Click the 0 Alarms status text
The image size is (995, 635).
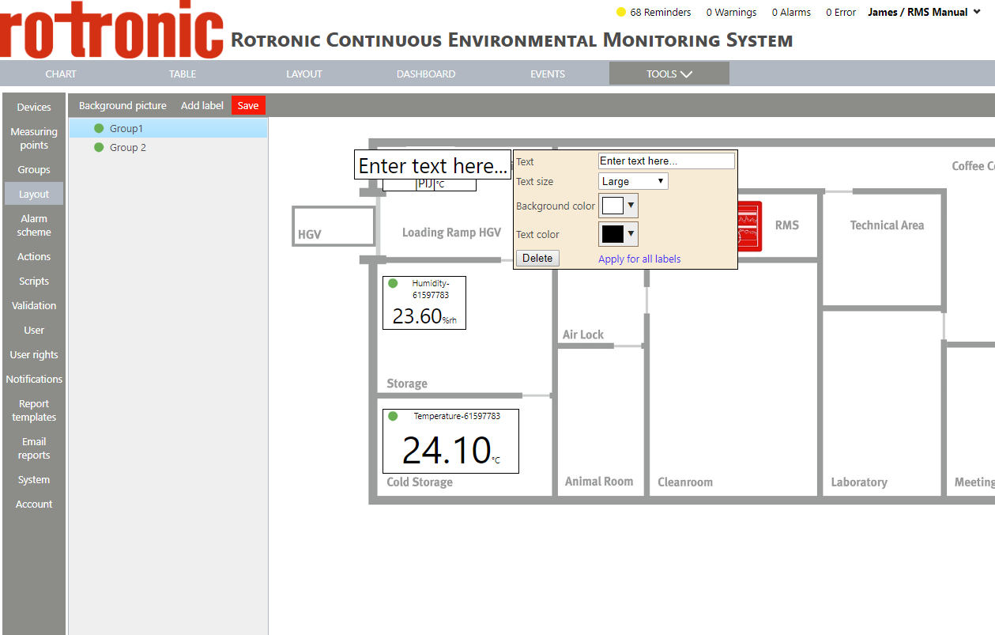pos(791,12)
